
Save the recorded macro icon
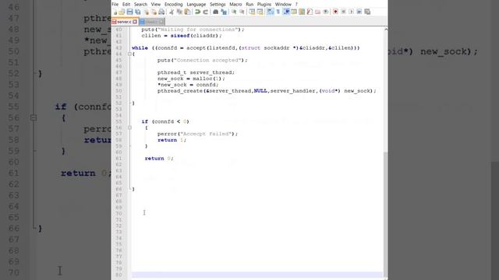[x=367, y=12]
